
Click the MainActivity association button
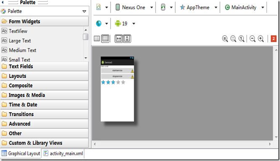pos(240,7)
